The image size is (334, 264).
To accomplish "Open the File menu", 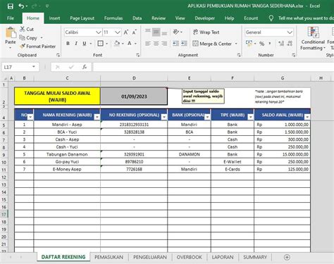I will pyautogui.click(x=11, y=18).
